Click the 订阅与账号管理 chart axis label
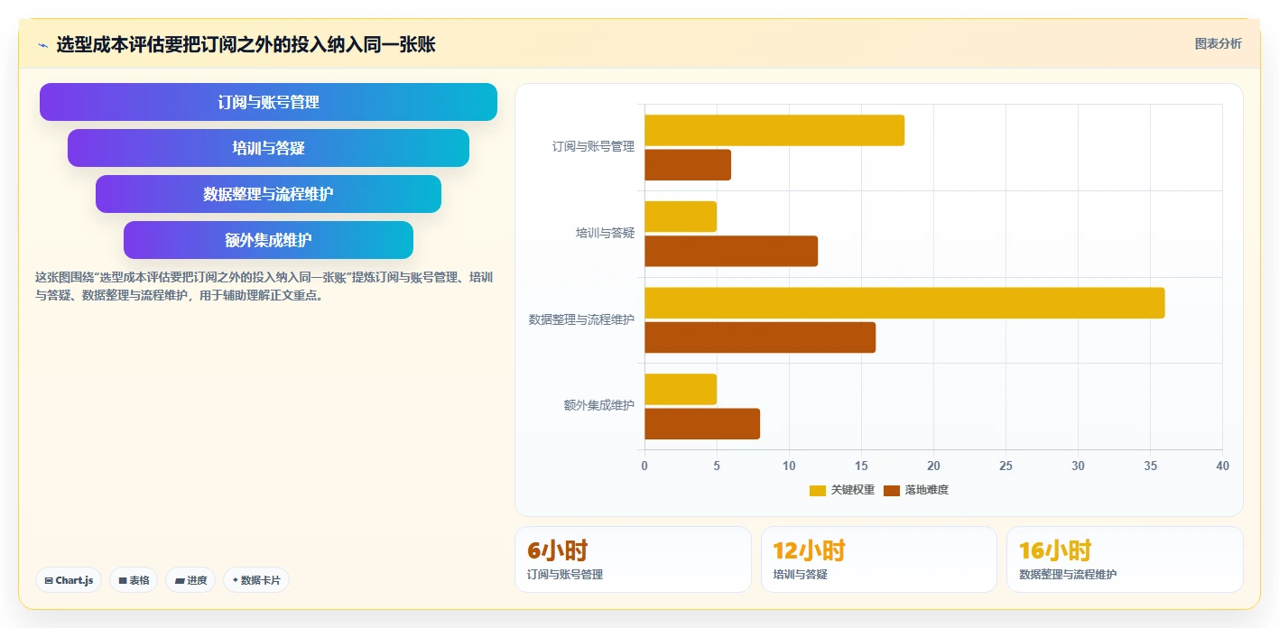This screenshot has height=628, width=1279. click(593, 146)
